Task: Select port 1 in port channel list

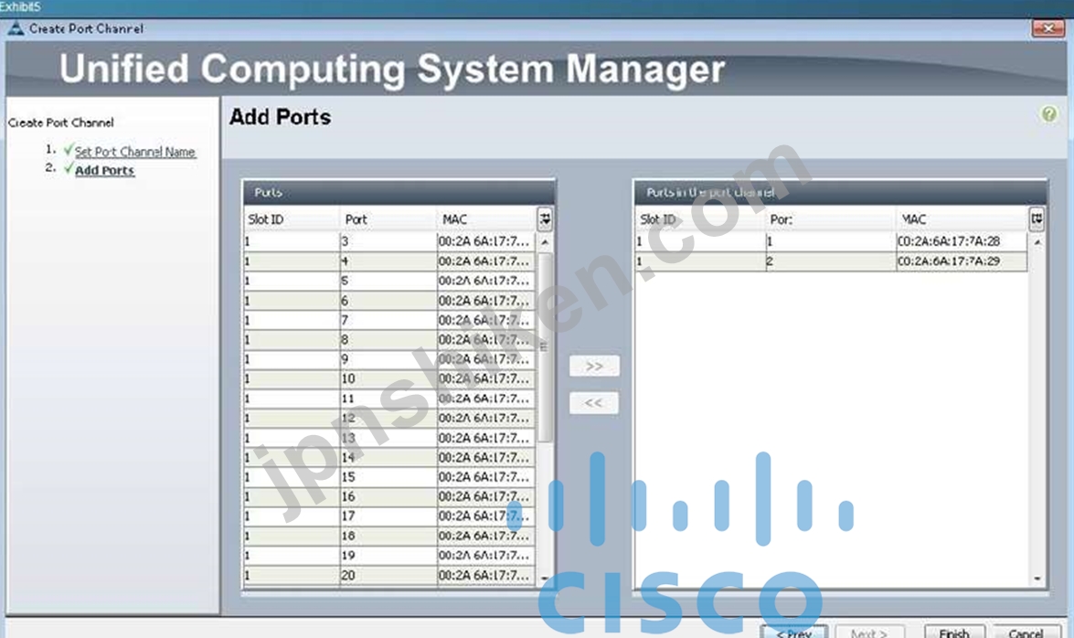Action: coord(831,241)
